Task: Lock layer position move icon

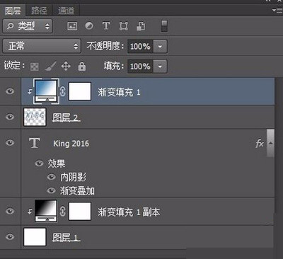Action: (x=66, y=67)
